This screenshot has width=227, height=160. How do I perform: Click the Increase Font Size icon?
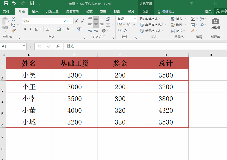click(x=77, y=21)
